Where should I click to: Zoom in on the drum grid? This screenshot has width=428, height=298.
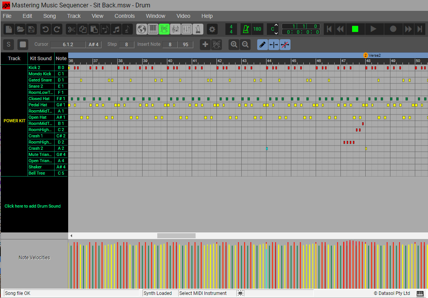[x=234, y=45]
